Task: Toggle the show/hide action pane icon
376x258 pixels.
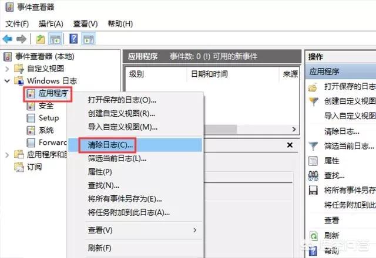Action: click(89, 39)
